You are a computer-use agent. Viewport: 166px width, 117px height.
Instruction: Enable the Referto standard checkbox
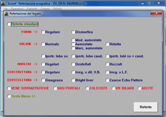click(x=9, y=24)
